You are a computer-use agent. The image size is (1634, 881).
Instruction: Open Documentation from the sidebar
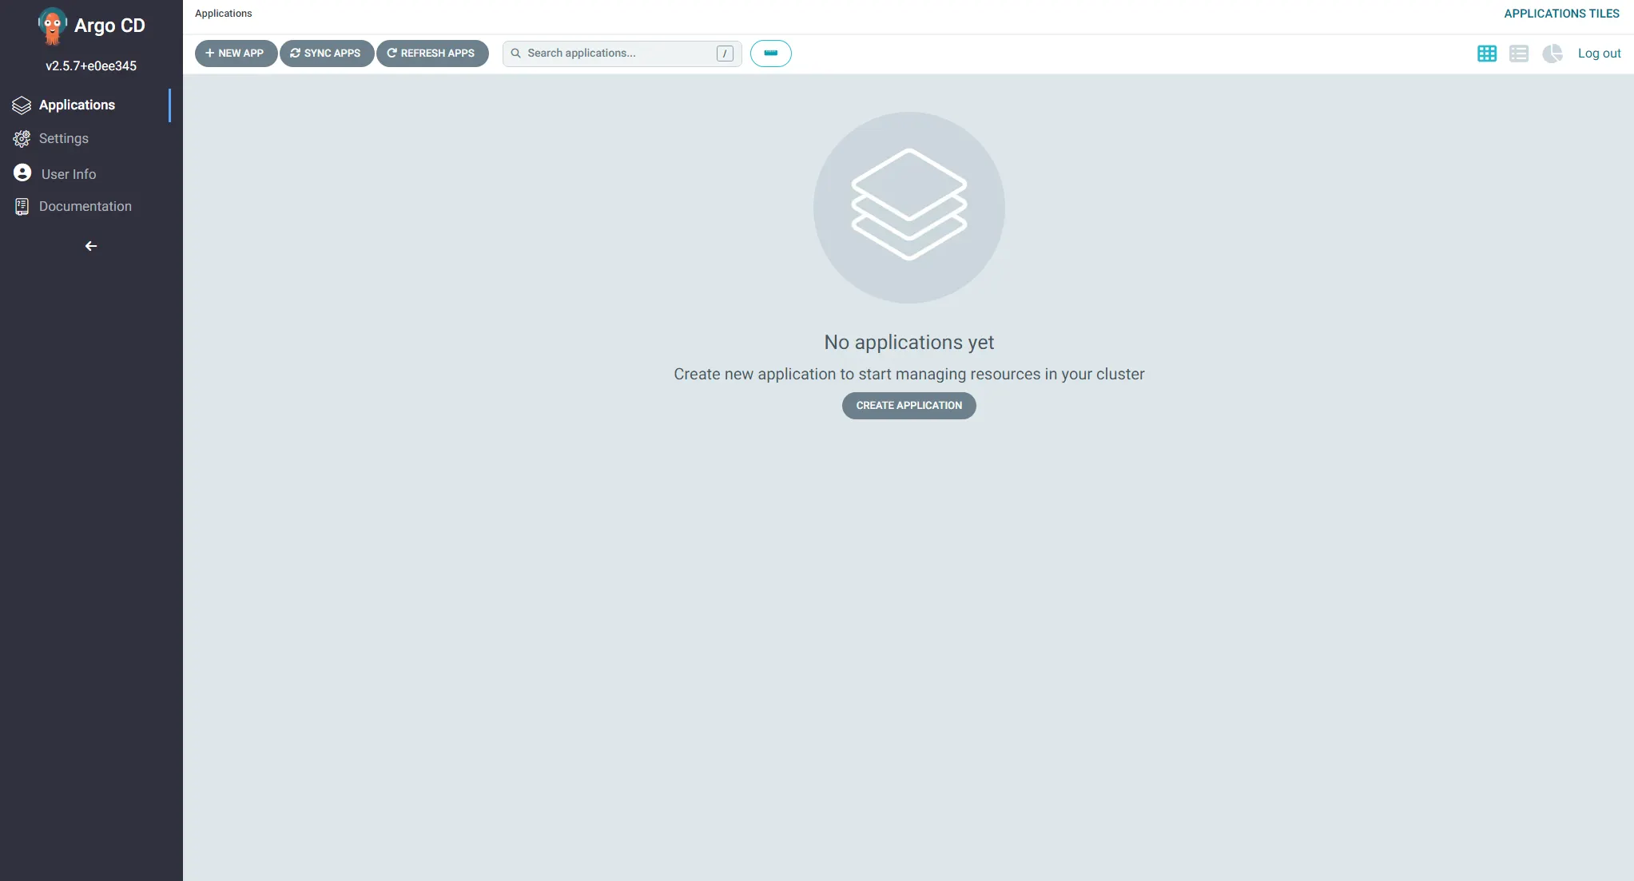(85, 206)
